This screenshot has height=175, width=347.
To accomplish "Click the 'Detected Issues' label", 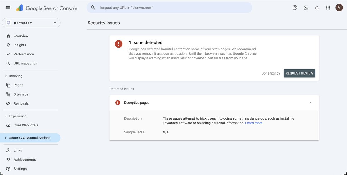I will pos(122,89).
